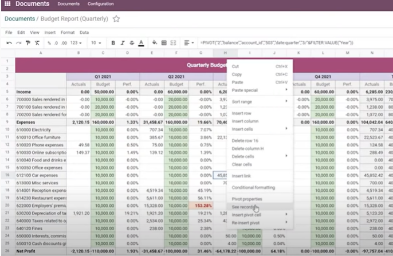Click the undo arrow icon
This screenshot has width=393, height=256.
[x=9, y=43]
